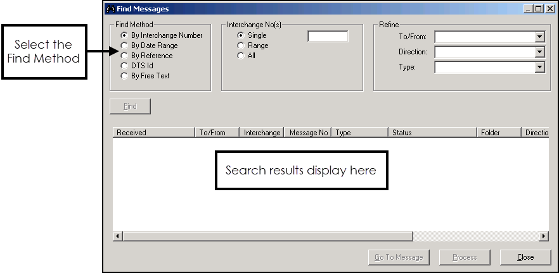559x273 pixels.
Task: Select By Interchange Number find method
Action: pos(124,35)
